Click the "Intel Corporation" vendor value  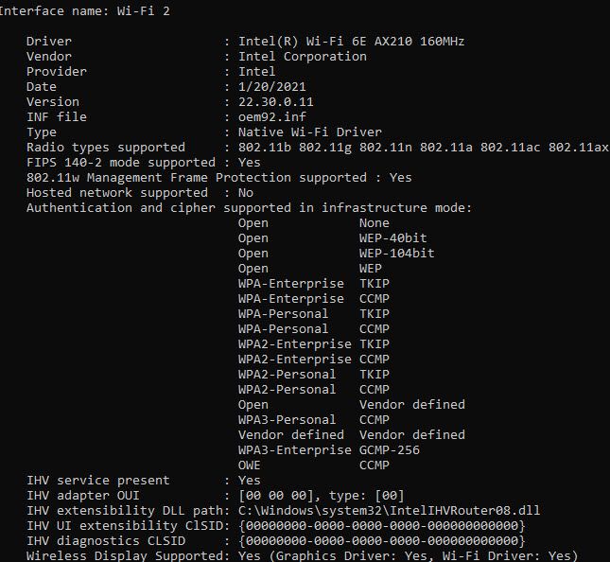click(x=302, y=56)
